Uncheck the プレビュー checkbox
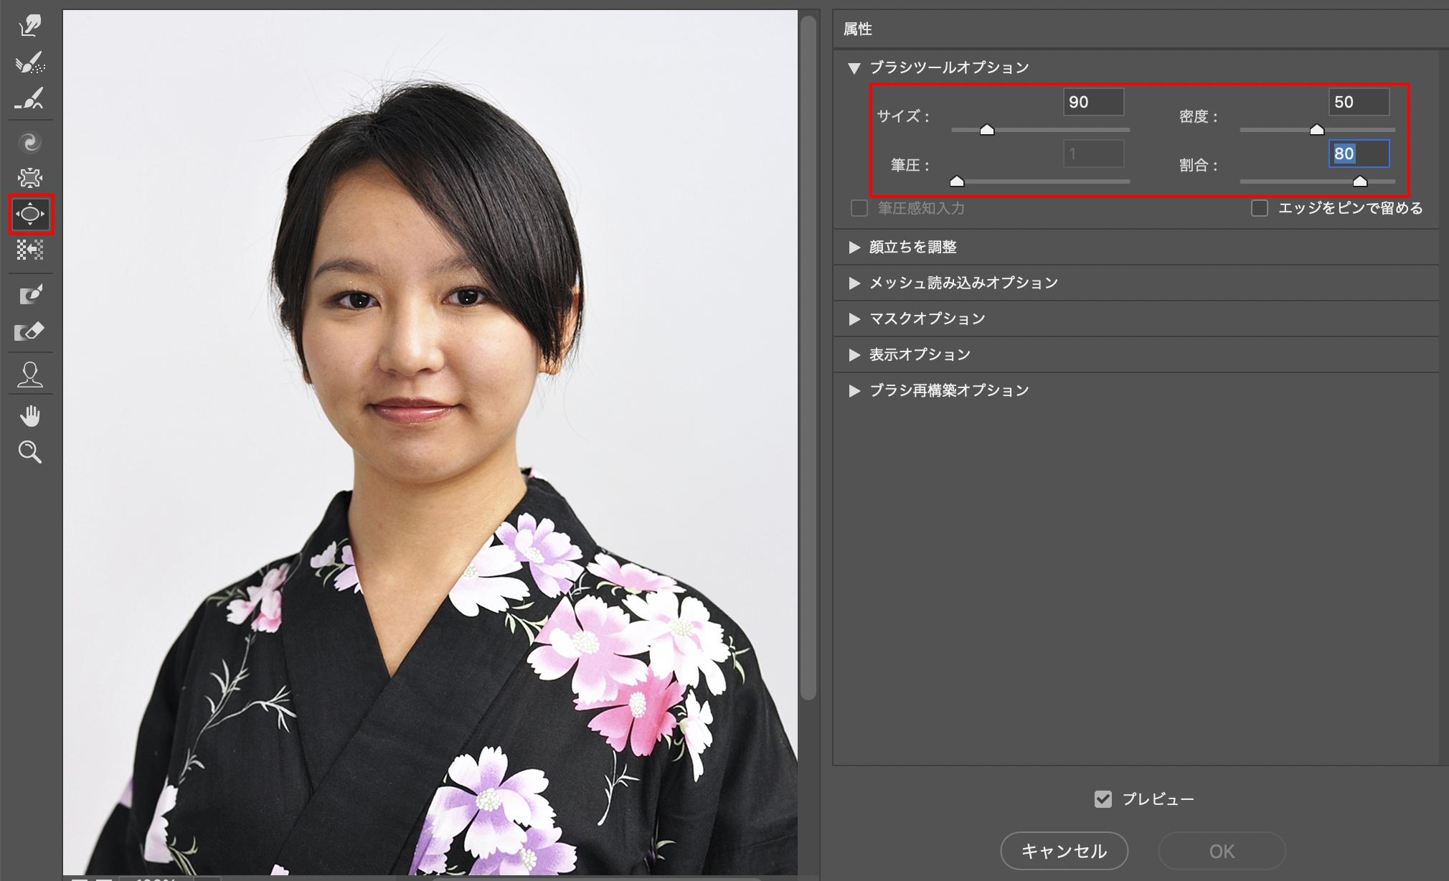 pyautogui.click(x=1103, y=798)
